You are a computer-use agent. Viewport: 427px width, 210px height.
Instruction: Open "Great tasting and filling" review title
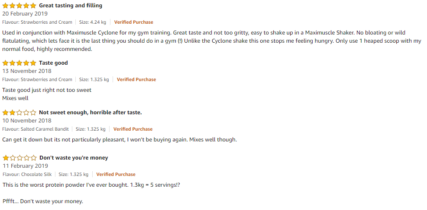click(x=71, y=6)
